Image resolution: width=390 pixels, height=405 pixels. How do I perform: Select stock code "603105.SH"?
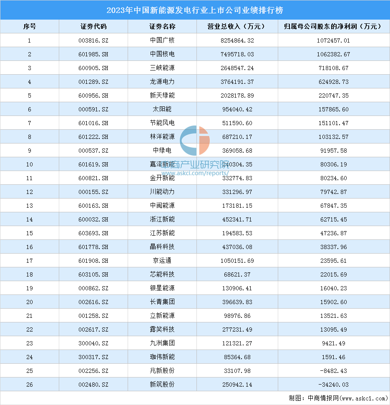tap(93, 274)
